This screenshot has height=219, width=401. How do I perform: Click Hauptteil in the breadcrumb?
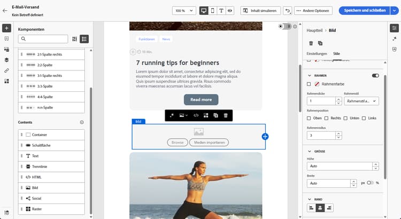(314, 30)
